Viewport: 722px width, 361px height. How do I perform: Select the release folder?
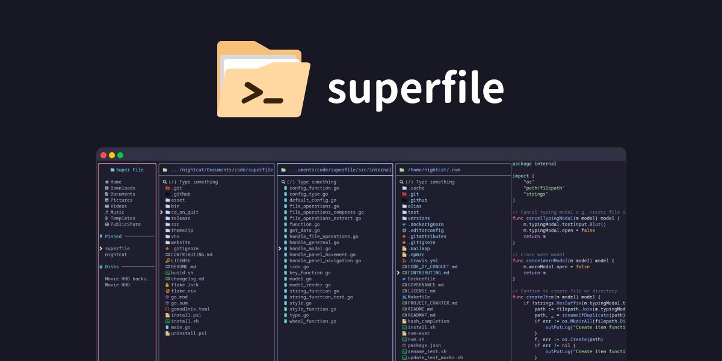pos(177,218)
